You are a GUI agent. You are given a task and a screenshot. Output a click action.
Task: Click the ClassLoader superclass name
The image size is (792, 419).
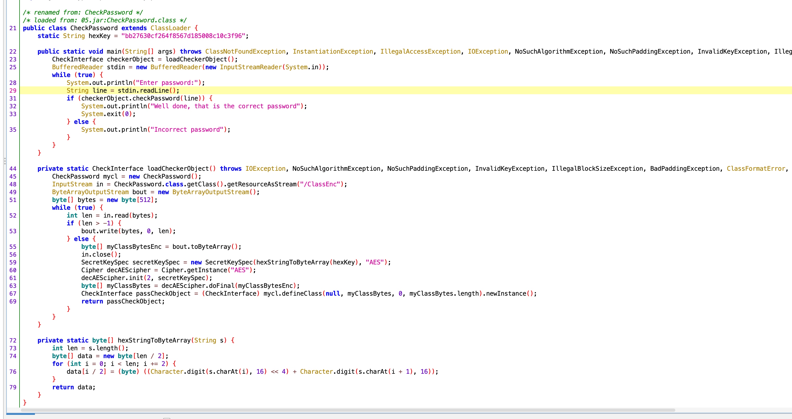[170, 28]
